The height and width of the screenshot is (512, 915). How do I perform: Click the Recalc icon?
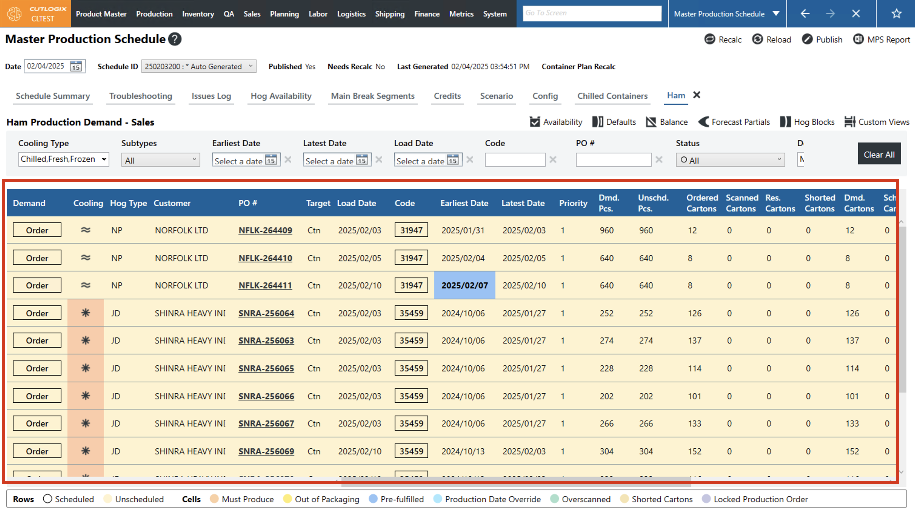click(709, 39)
